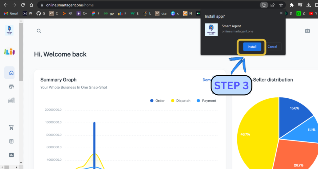Click the sidebar vertical scrollbar thumb
Viewport: 318px width, 170px height.
[21, 52]
